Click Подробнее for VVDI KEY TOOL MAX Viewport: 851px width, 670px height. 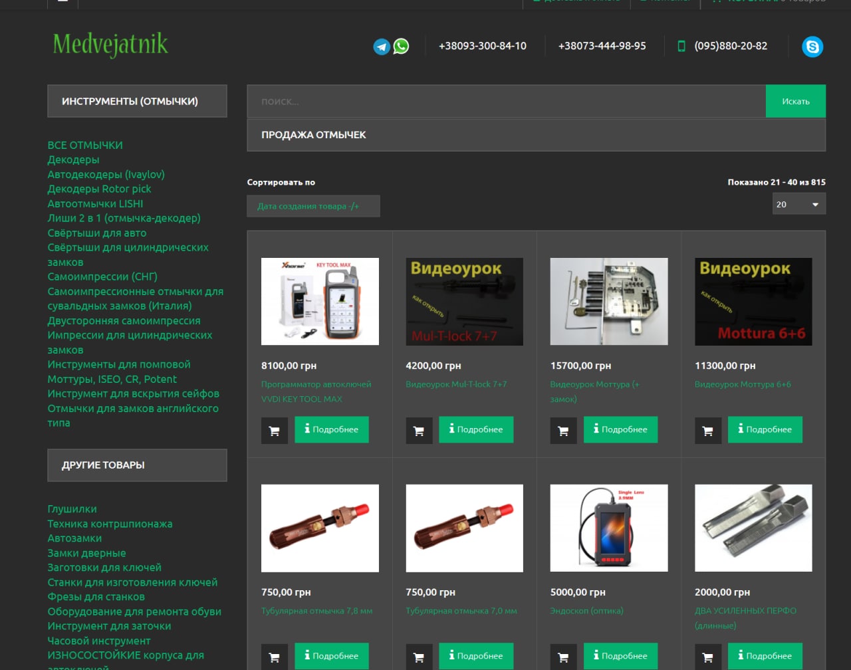[x=332, y=429]
